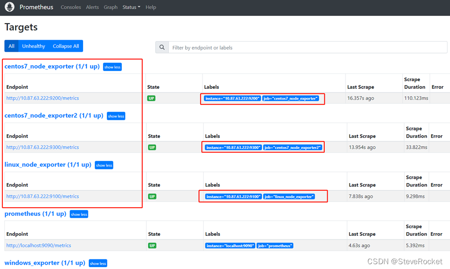Open the Alerts page
The width and height of the screenshot is (450, 269).
pos(92,7)
